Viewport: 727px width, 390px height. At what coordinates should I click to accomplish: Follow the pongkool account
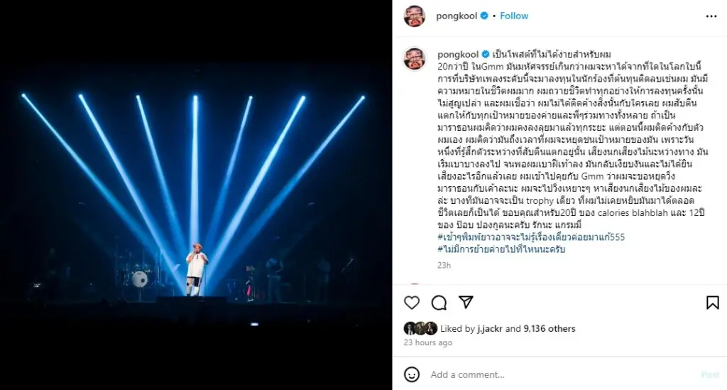coord(514,16)
